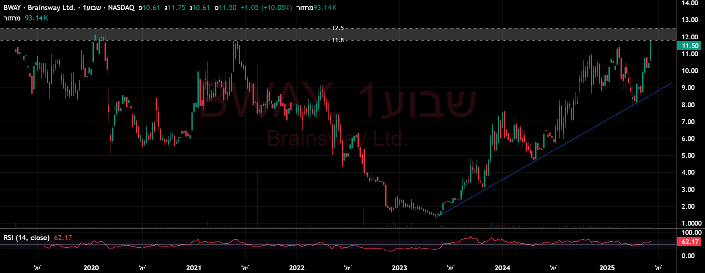This screenshot has height=273, width=705.
Task: Click 10.00 on the price axis
Action: 690,71
